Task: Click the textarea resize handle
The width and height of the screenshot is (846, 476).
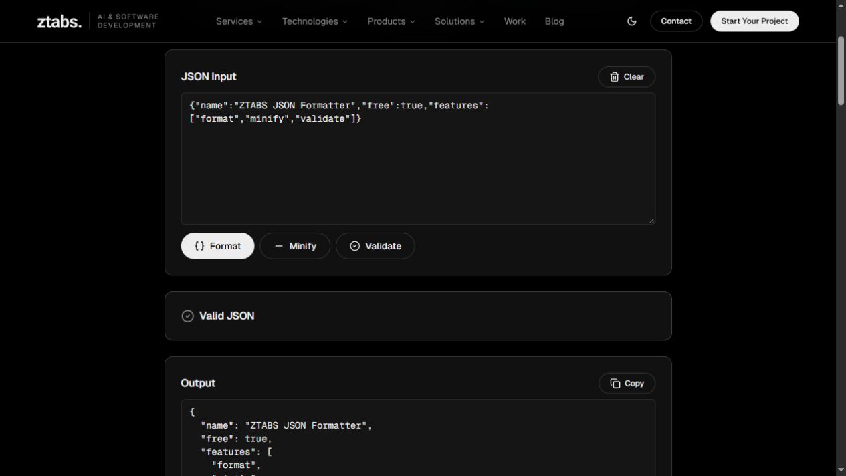Action: tap(651, 221)
